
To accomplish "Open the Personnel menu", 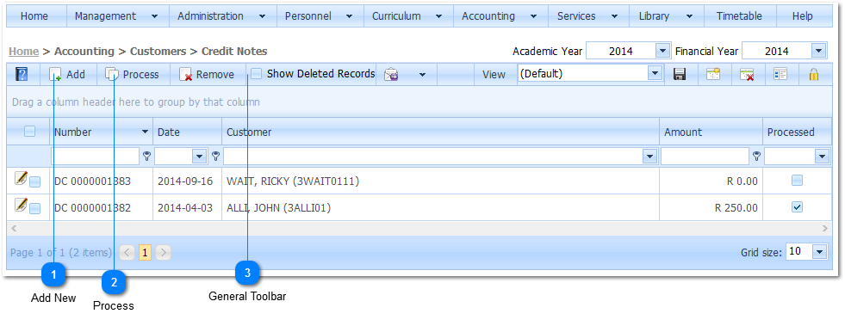I will [320, 16].
